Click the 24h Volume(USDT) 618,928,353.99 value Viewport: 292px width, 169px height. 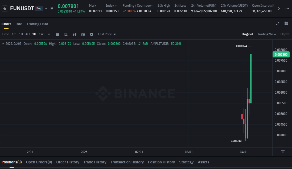pos(232,11)
